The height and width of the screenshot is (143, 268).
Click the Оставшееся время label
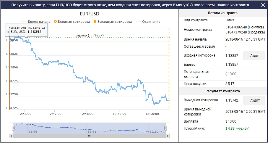pyautogui.click(x=199, y=46)
